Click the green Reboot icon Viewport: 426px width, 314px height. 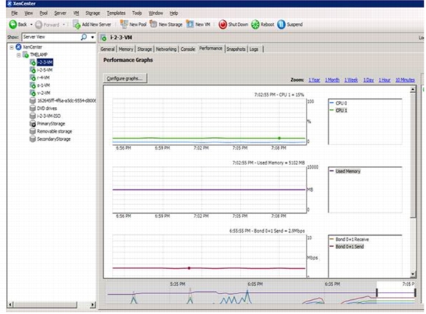pyautogui.click(x=255, y=24)
